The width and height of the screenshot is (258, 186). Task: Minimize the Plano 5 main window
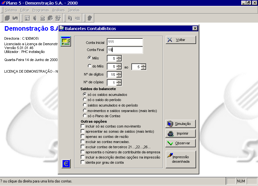(243, 3)
